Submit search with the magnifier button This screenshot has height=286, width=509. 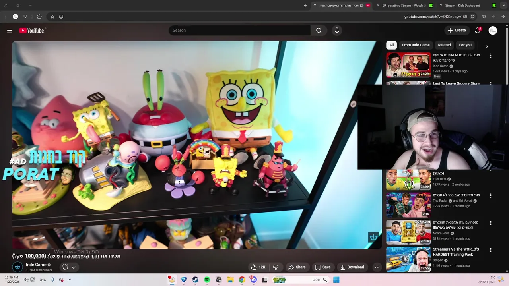(319, 31)
